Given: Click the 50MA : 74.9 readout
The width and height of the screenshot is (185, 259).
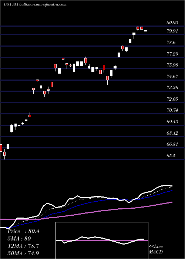Looking at the screenshot, I should pyautogui.click(x=23, y=253).
